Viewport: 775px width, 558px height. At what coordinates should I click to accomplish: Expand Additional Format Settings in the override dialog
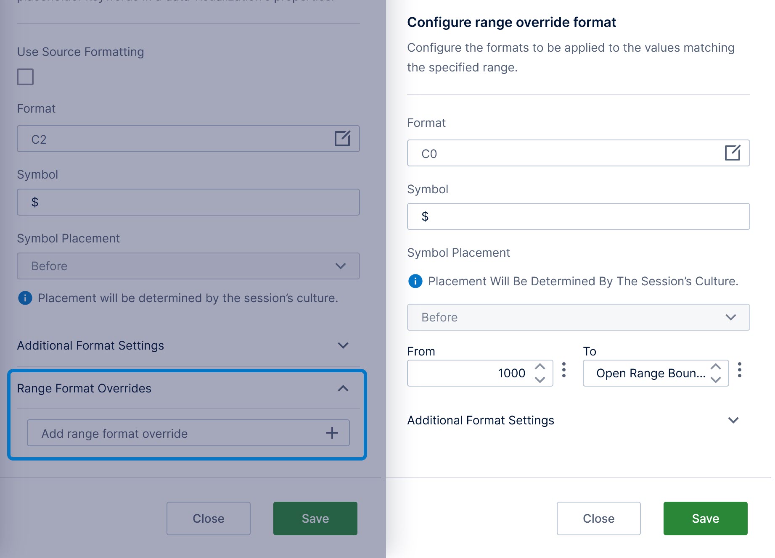point(733,420)
